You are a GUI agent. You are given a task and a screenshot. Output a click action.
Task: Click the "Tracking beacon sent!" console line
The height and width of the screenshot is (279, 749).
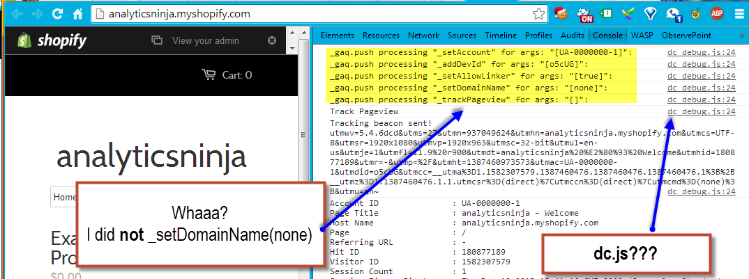point(380,123)
